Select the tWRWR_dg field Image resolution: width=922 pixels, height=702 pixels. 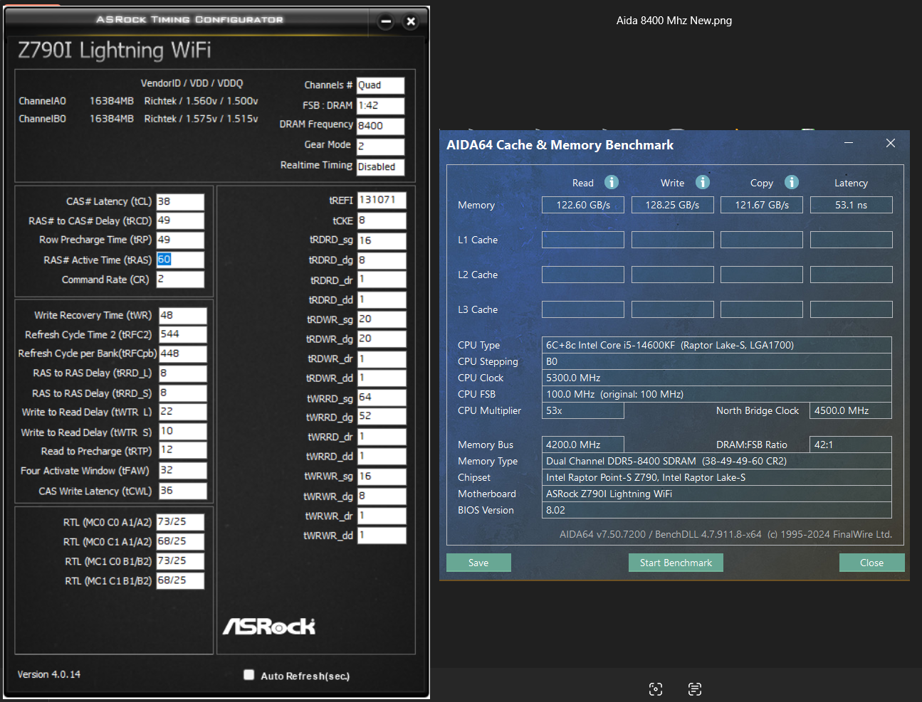coord(382,496)
